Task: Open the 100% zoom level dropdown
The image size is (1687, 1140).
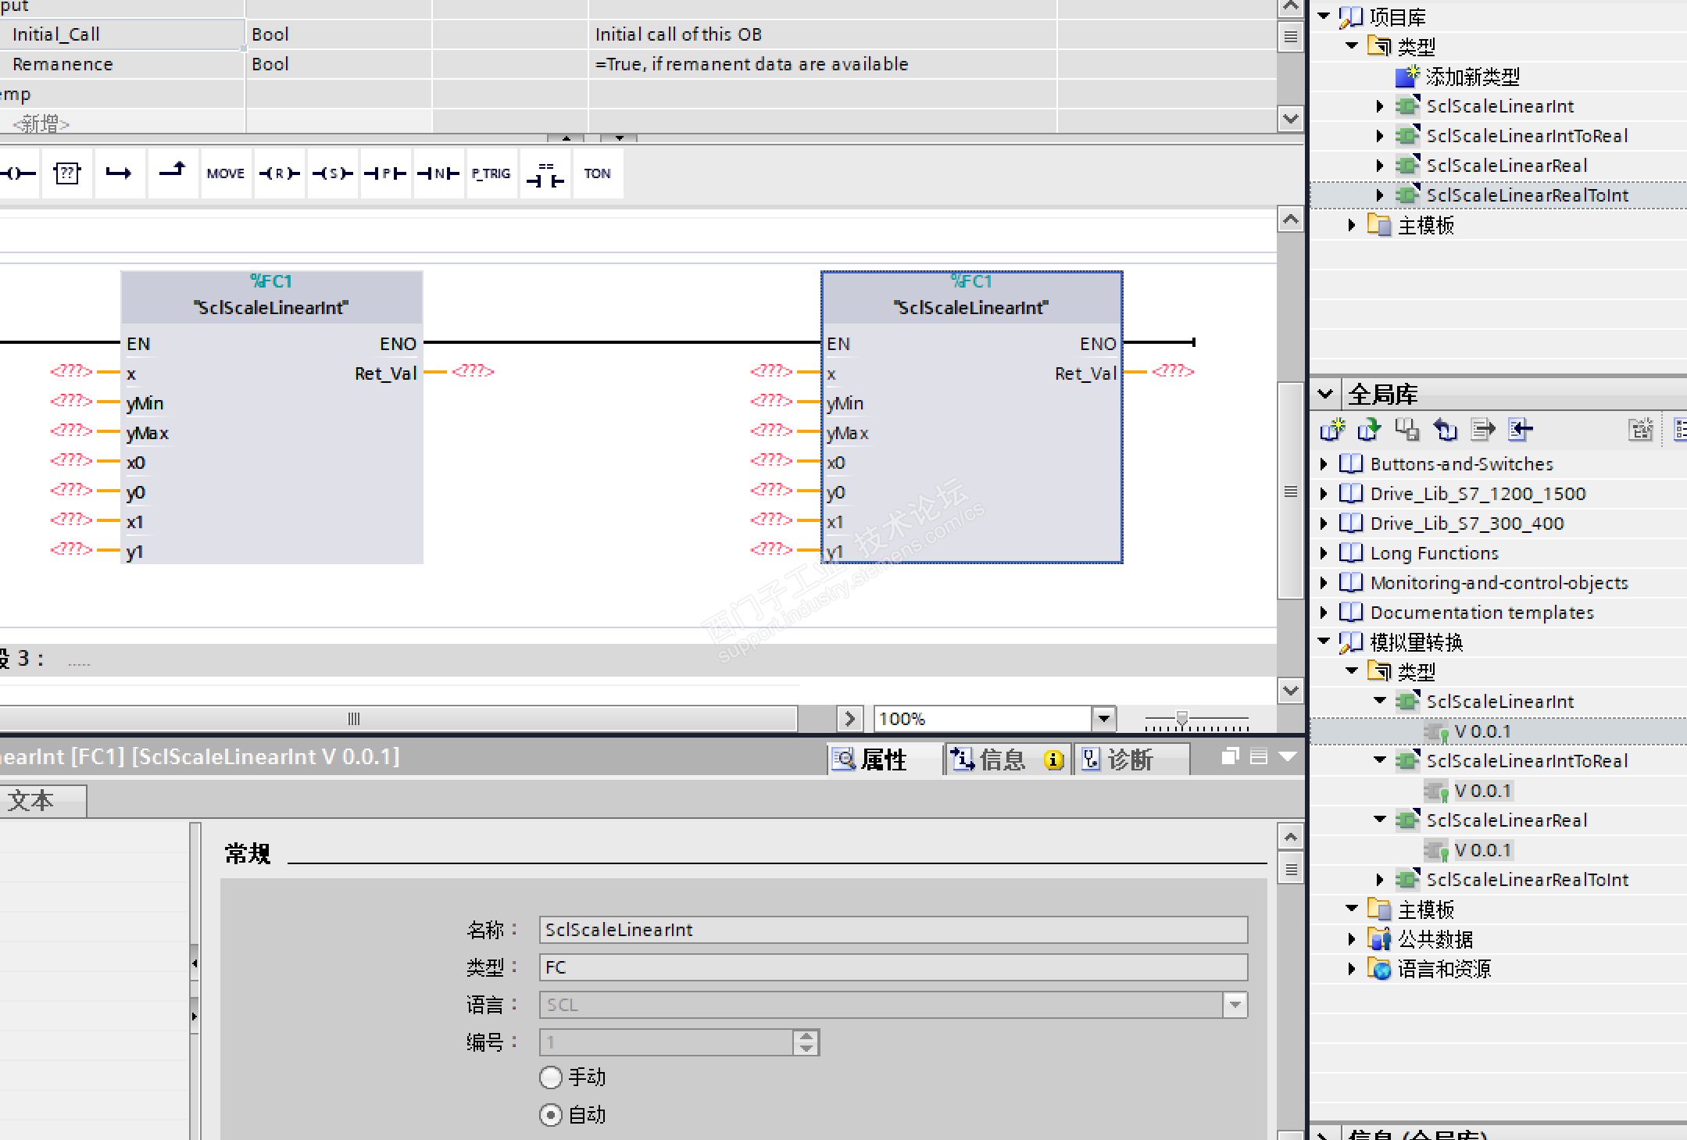Action: [x=1103, y=718]
